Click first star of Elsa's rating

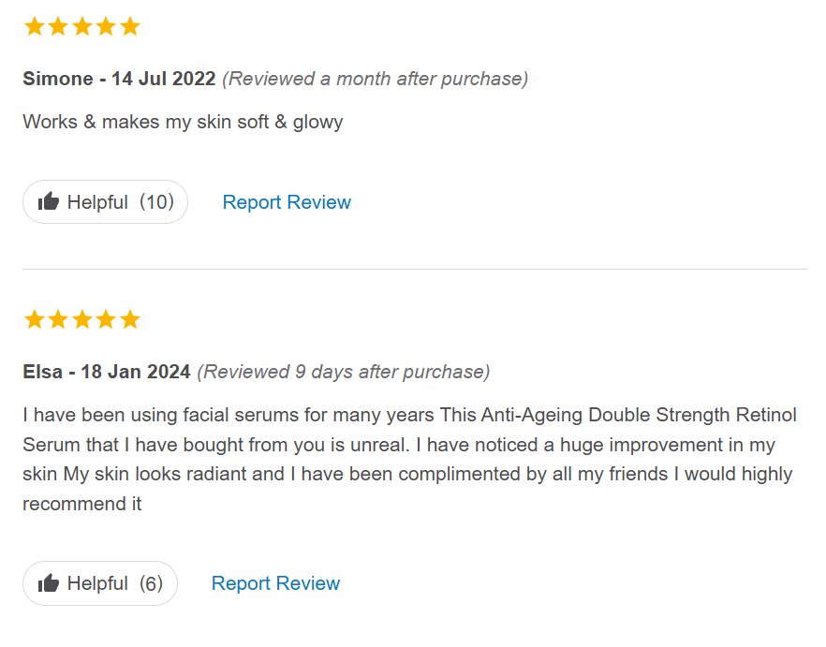click(x=35, y=319)
